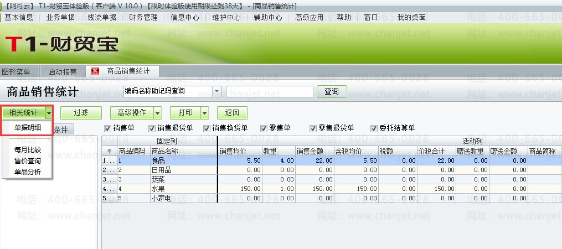Sort by the 销售金额 column header
This screenshot has width=562, height=249.
[314, 151]
